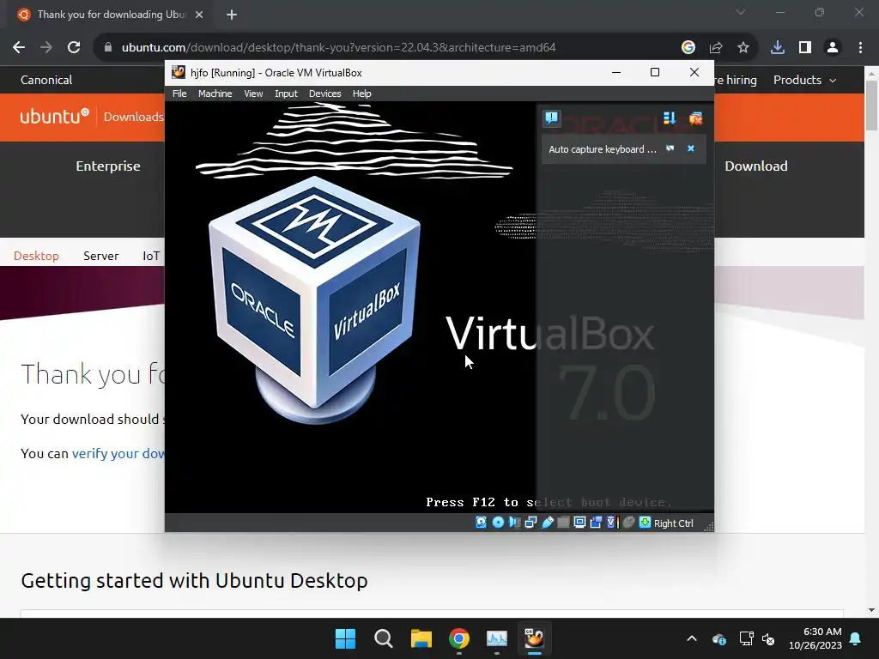Click the VirtualBox window title bar icon
The height and width of the screenshot is (659, 879).
[179, 72]
